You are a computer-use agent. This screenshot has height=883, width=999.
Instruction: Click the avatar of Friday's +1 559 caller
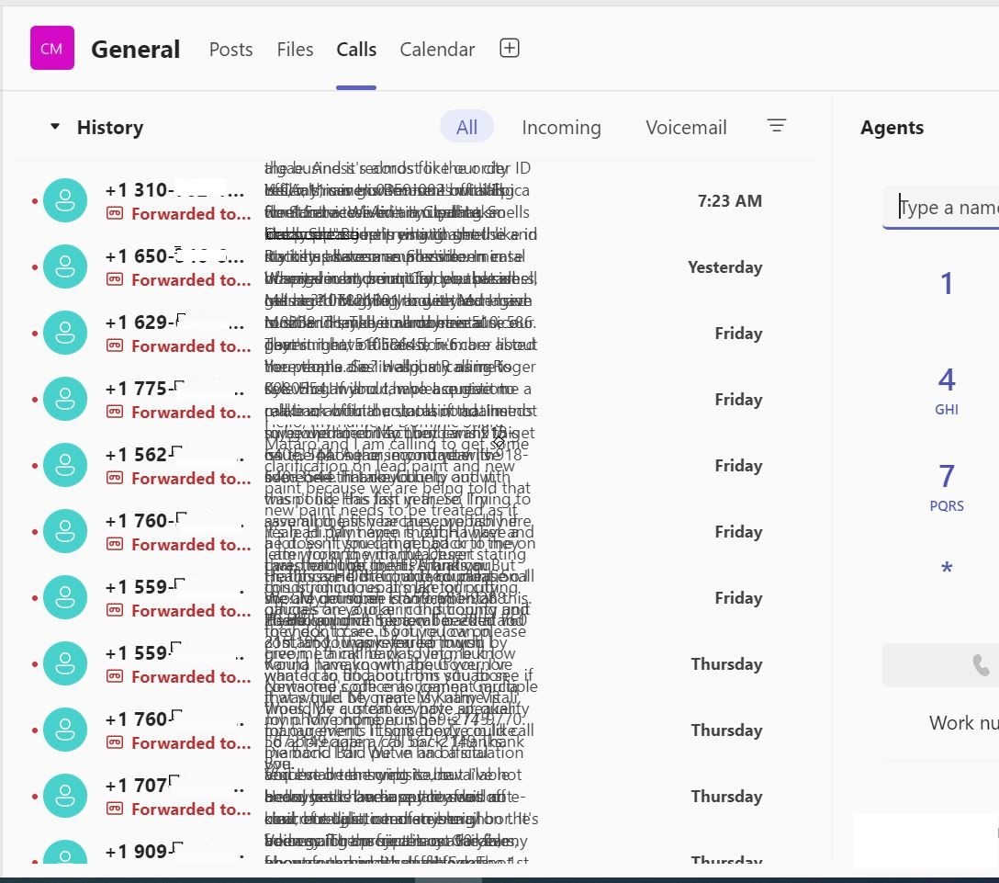(x=65, y=597)
